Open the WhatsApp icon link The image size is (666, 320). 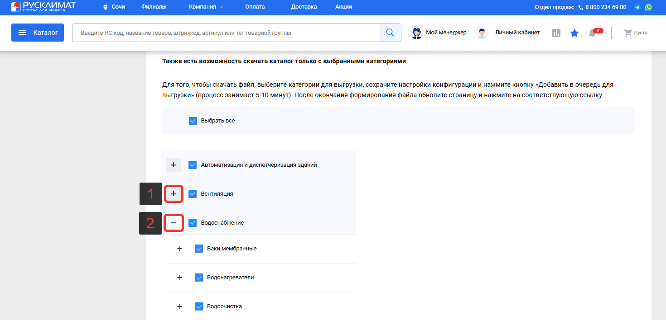[648, 7]
